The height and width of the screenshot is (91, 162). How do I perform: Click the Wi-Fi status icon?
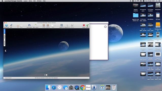[x=138, y=1]
